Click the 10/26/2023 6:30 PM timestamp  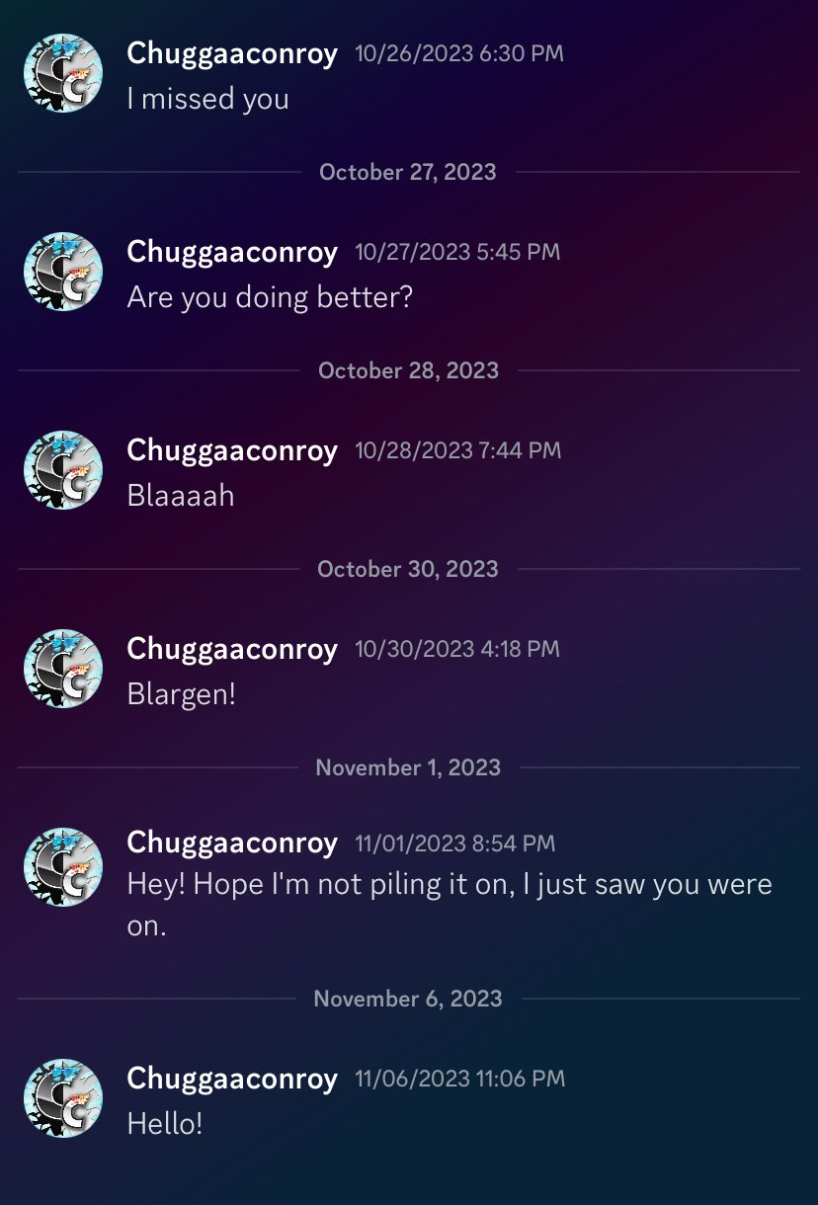pos(459,53)
